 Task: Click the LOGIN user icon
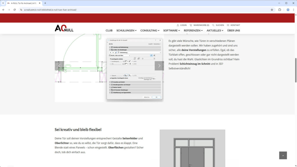point(178,25)
